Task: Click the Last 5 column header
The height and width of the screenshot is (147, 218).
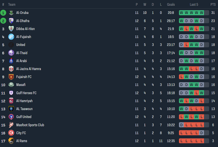Action: (x=194, y=4)
